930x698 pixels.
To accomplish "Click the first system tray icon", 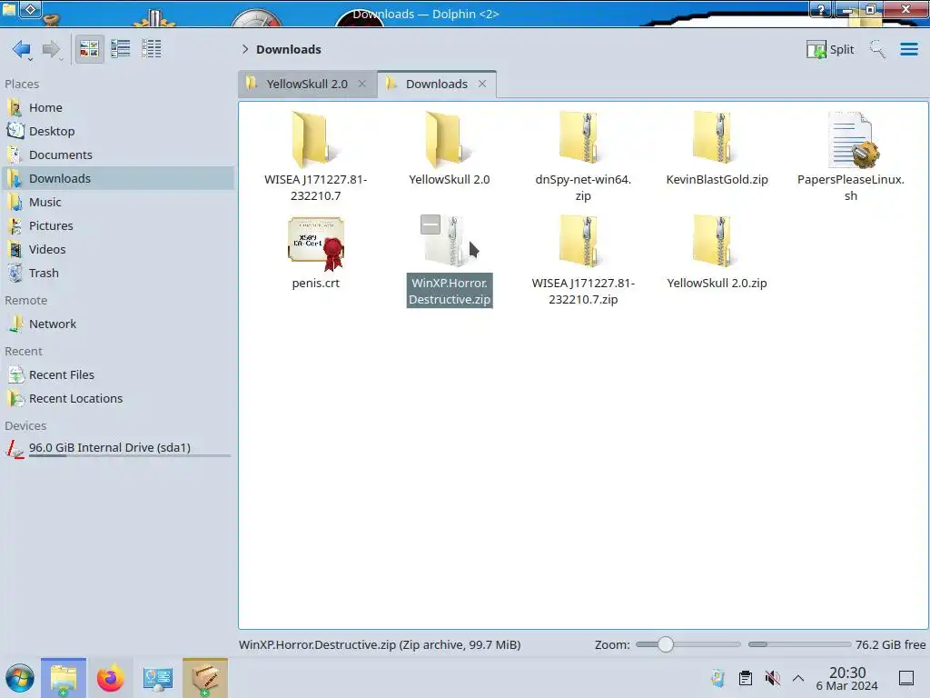I will pos(717,678).
